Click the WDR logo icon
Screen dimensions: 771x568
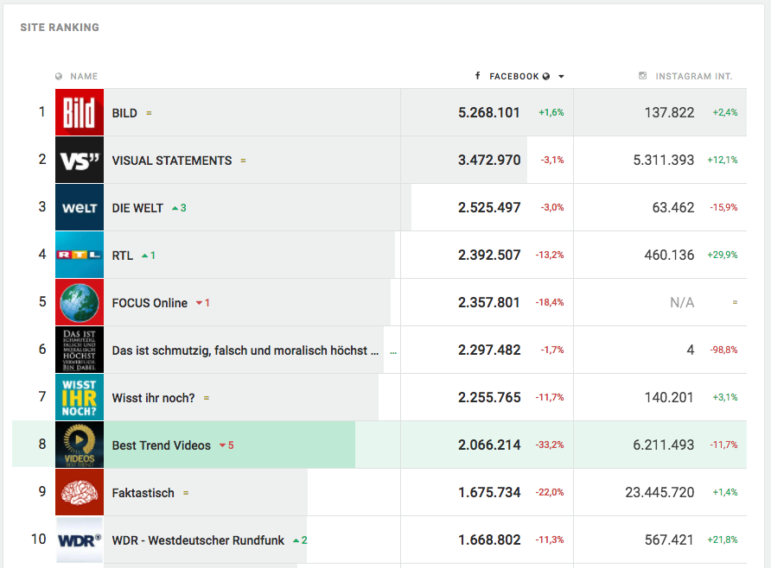[x=80, y=540]
